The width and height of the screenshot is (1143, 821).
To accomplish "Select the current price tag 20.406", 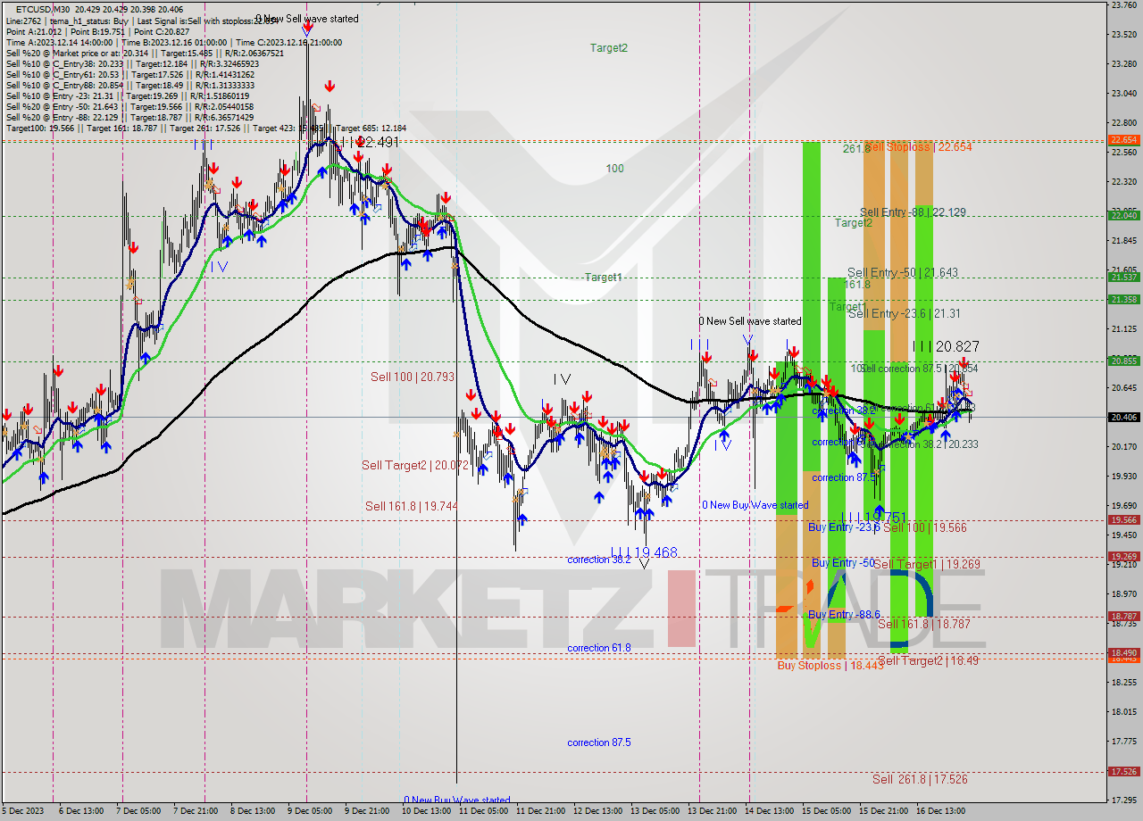I will coord(1123,417).
